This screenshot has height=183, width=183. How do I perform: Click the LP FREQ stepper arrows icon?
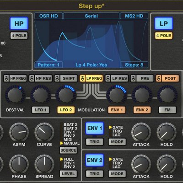pos(82,78)
